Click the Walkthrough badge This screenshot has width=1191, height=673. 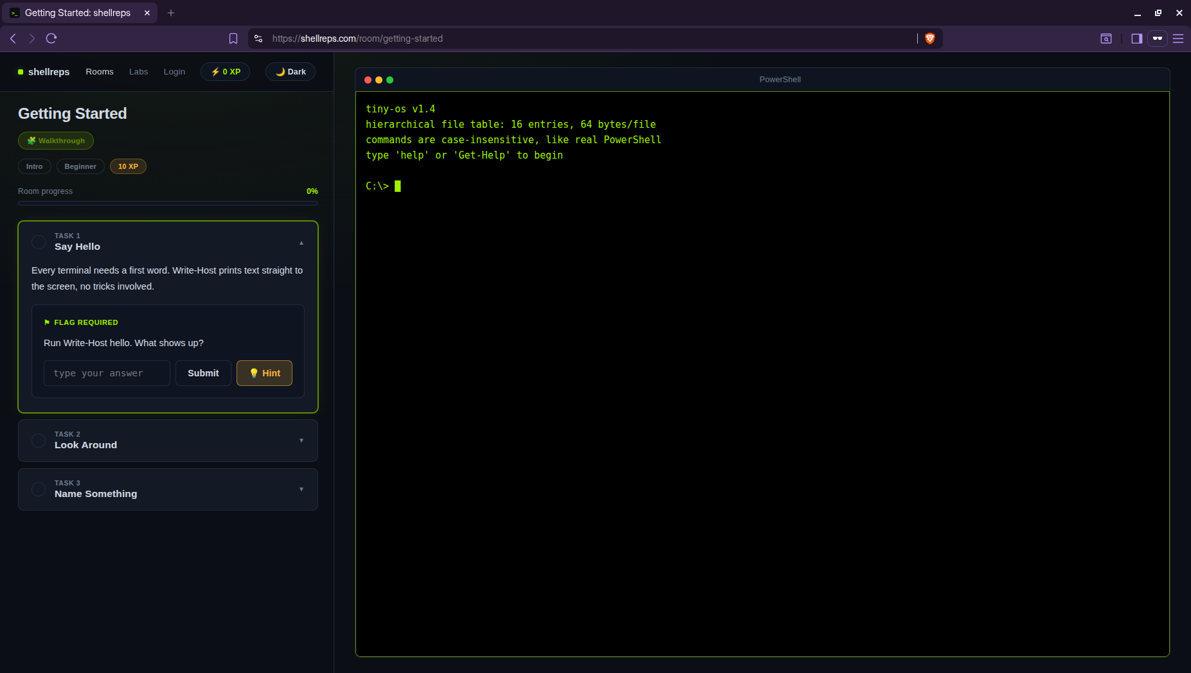[56, 141]
